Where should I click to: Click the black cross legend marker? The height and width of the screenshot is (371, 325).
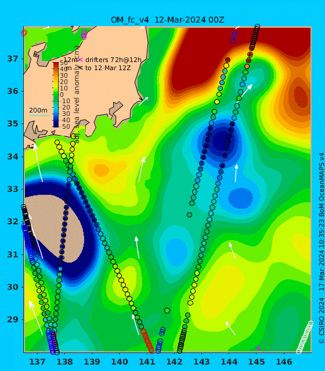click(x=81, y=68)
